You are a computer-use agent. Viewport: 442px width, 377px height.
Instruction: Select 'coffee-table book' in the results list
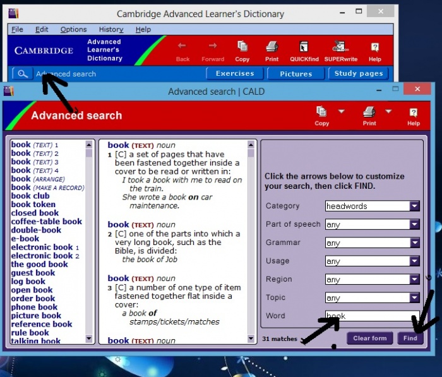coord(47,222)
